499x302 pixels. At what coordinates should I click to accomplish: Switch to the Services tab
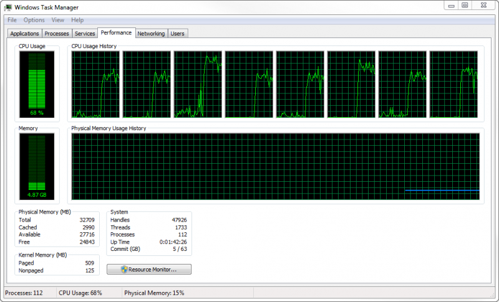85,34
